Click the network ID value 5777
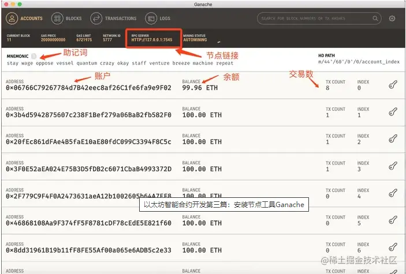Viewport: 406px width, 274px height. 107,40
